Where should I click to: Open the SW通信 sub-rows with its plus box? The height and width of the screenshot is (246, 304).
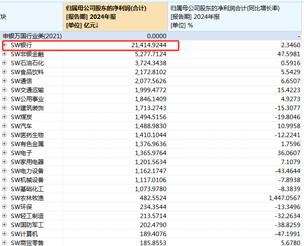[x=5, y=81]
